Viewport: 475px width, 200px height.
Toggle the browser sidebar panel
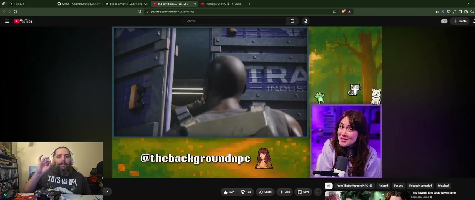[460, 12]
